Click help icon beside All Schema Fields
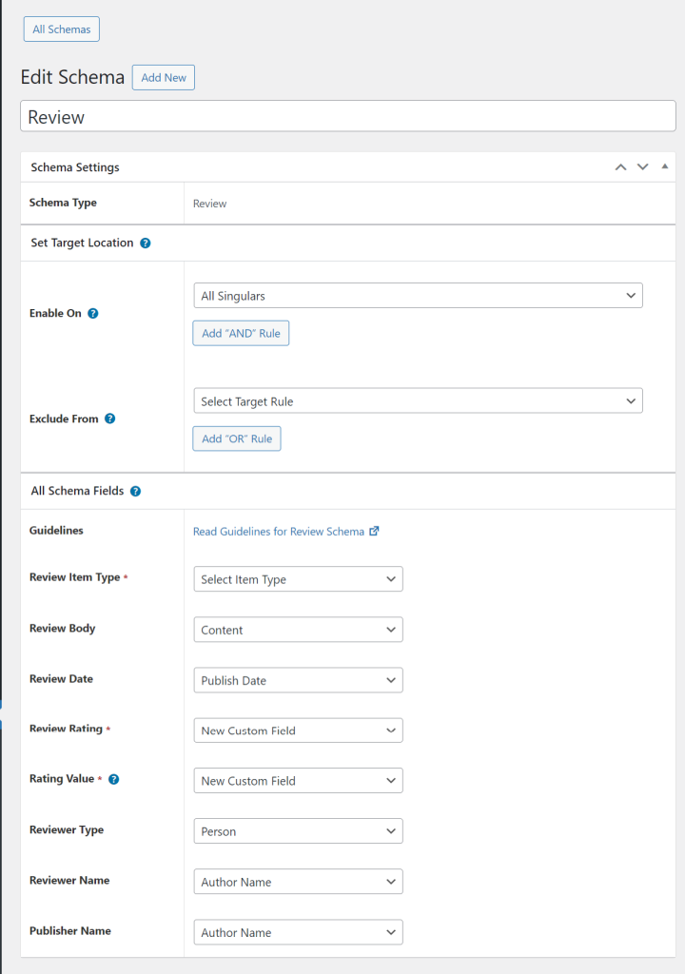The width and height of the screenshot is (685, 974). coord(135,492)
